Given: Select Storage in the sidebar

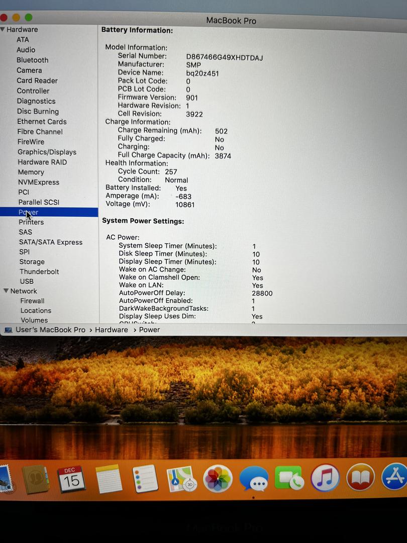Looking at the screenshot, I should click(32, 262).
